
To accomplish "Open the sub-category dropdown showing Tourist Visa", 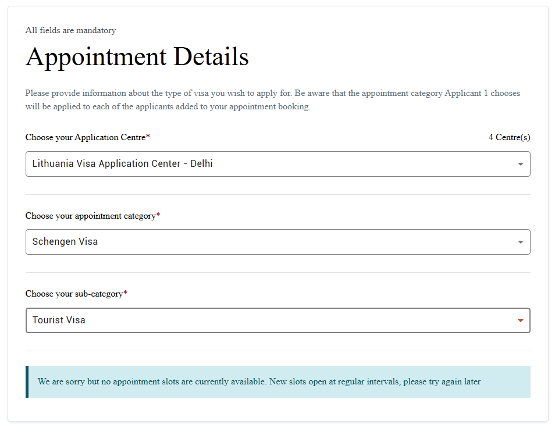I will click(x=278, y=320).
